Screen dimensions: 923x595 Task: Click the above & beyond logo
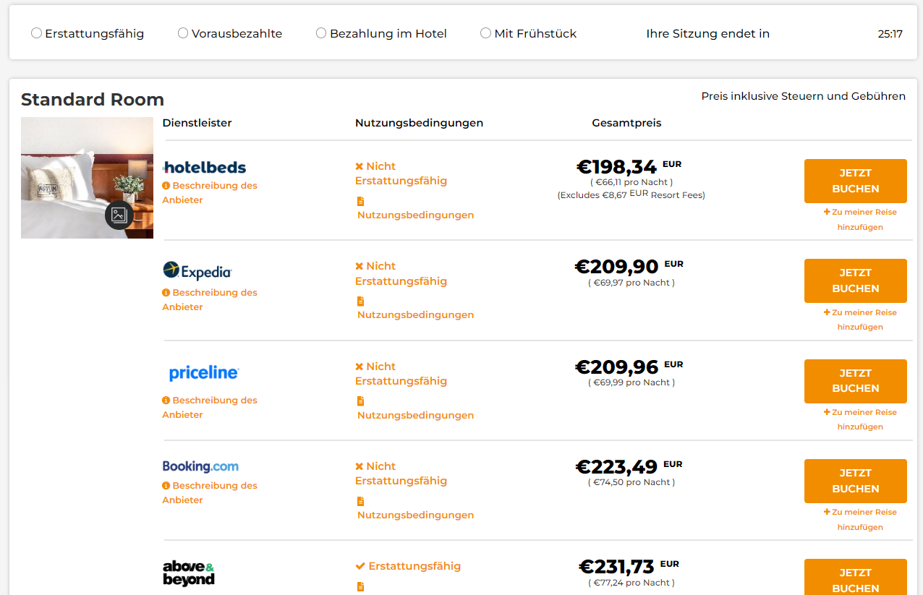[x=189, y=573]
